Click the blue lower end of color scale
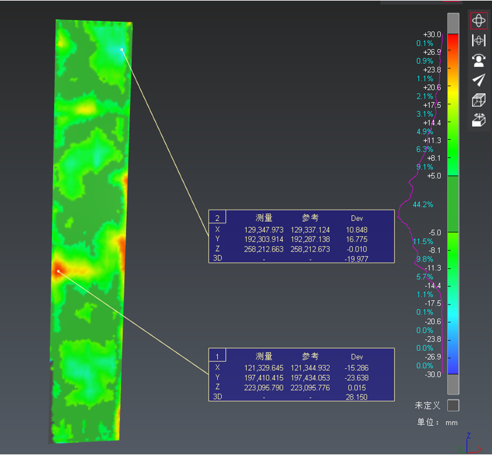 click(453, 367)
